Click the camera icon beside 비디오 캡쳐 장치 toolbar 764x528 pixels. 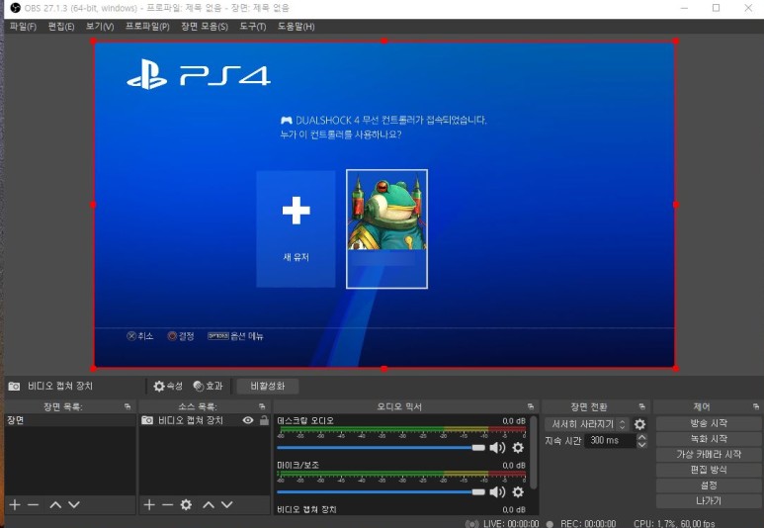14,387
